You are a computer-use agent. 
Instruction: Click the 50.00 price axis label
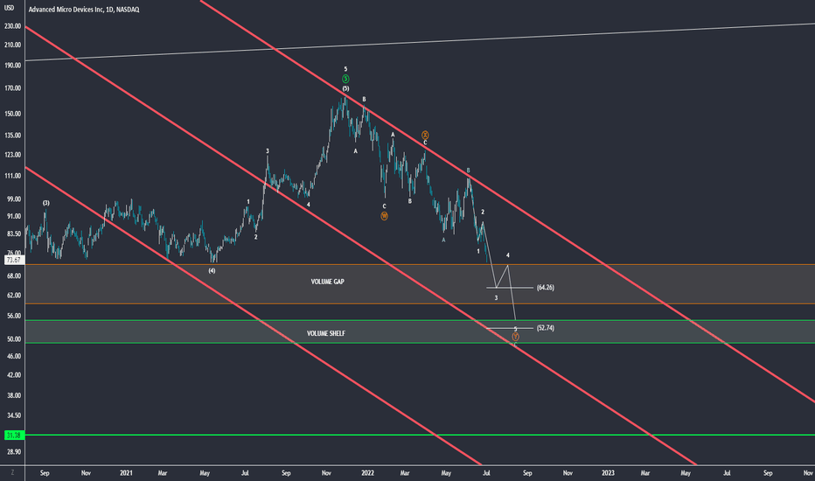(14, 339)
